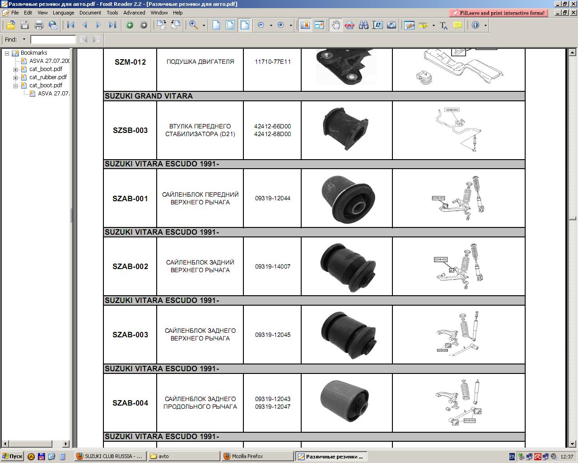Viewport: 578px width, 463px height.
Task: Click the horizontal scrollbar of the bookmarks panel
Action: pos(35,444)
